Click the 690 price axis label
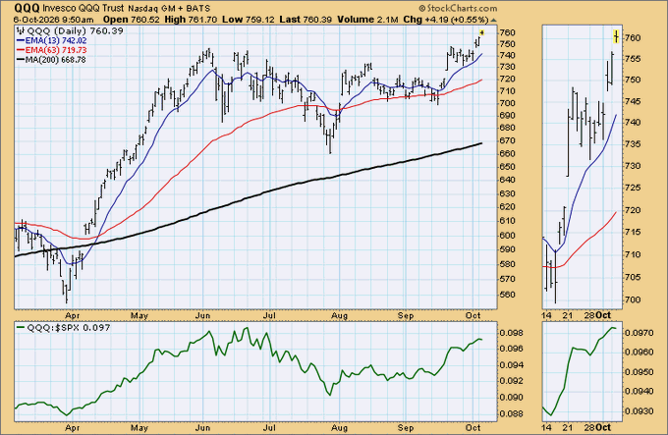 point(508,115)
